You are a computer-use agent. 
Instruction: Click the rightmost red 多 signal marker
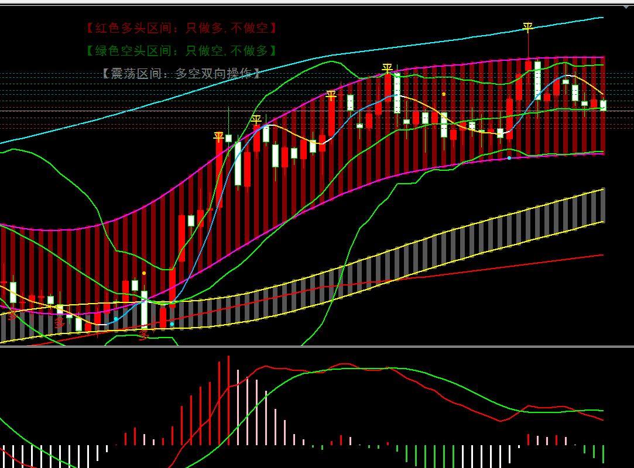click(x=143, y=334)
